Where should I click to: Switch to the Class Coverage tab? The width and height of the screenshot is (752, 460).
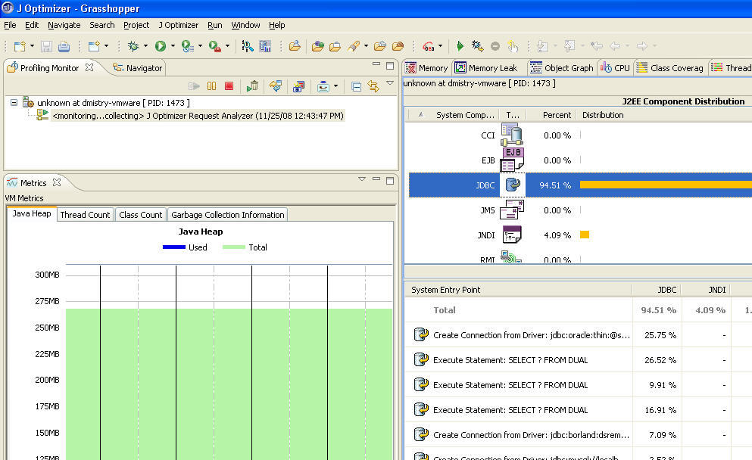670,68
